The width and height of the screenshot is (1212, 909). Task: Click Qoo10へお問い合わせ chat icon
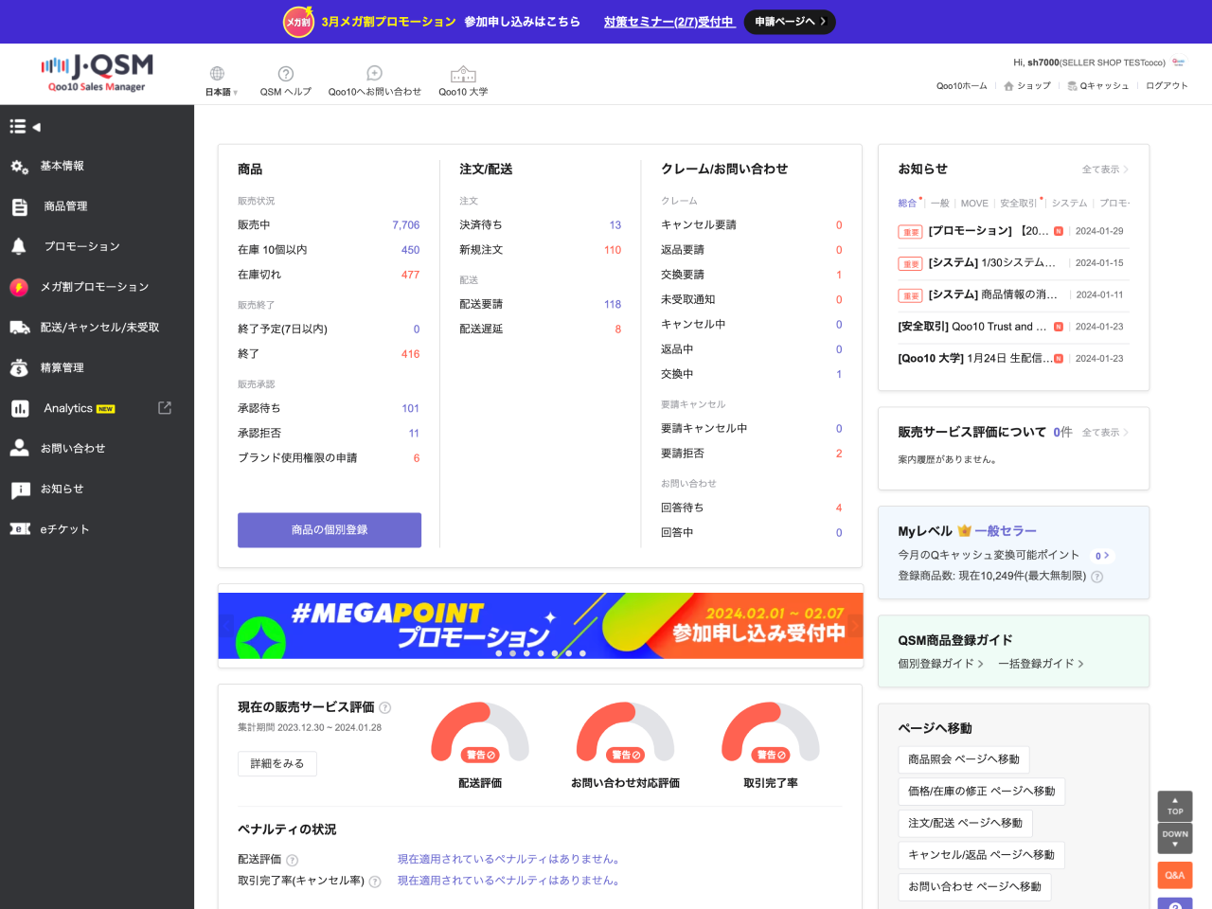[x=374, y=74]
